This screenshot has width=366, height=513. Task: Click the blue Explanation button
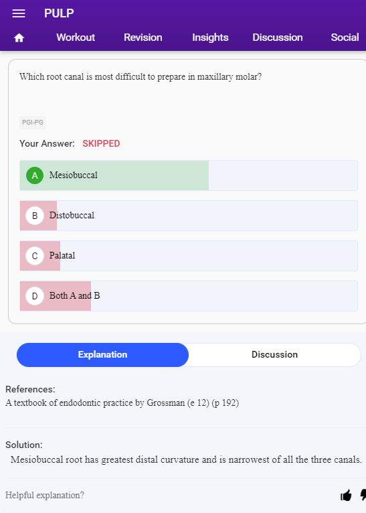(102, 355)
